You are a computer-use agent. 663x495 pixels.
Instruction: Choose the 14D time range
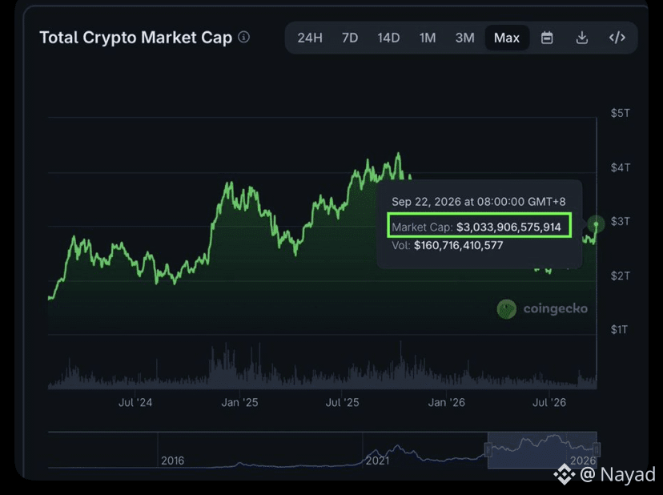click(388, 38)
